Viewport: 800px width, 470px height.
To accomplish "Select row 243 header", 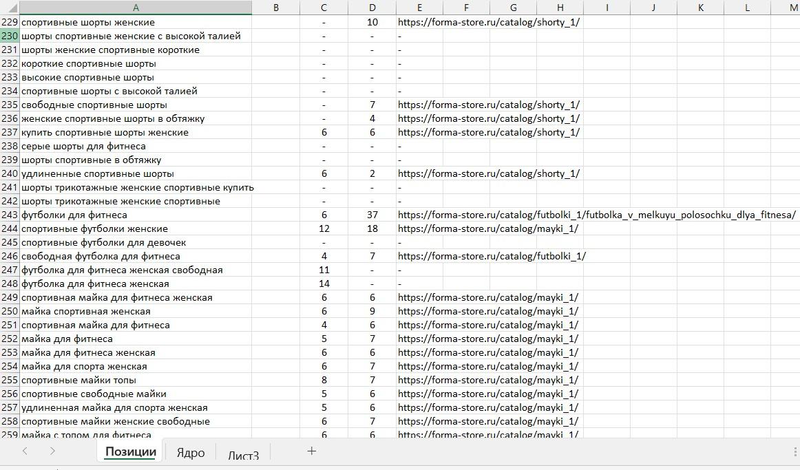I will pos(10,215).
